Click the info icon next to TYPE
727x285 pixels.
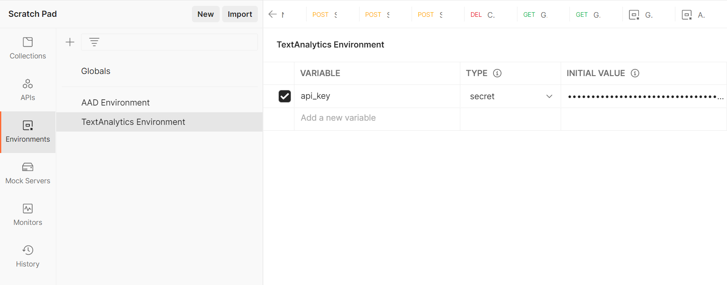click(497, 73)
